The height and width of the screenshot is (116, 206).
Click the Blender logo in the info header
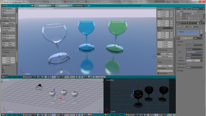tap(89, 6)
